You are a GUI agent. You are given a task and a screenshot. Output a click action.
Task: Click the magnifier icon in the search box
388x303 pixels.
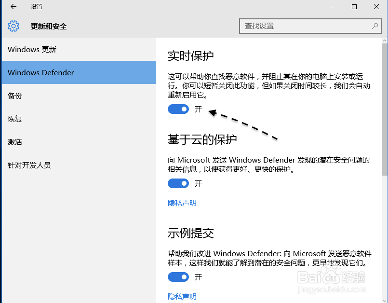point(375,26)
